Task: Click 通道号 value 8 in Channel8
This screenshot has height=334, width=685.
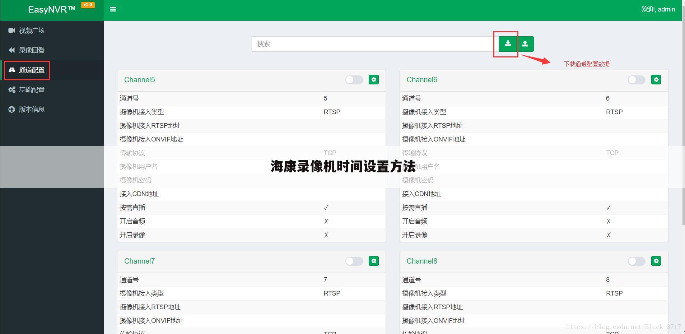Action: pos(608,280)
